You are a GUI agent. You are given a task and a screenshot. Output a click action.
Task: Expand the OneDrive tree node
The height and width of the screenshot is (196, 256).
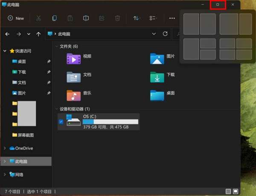(x=5, y=148)
